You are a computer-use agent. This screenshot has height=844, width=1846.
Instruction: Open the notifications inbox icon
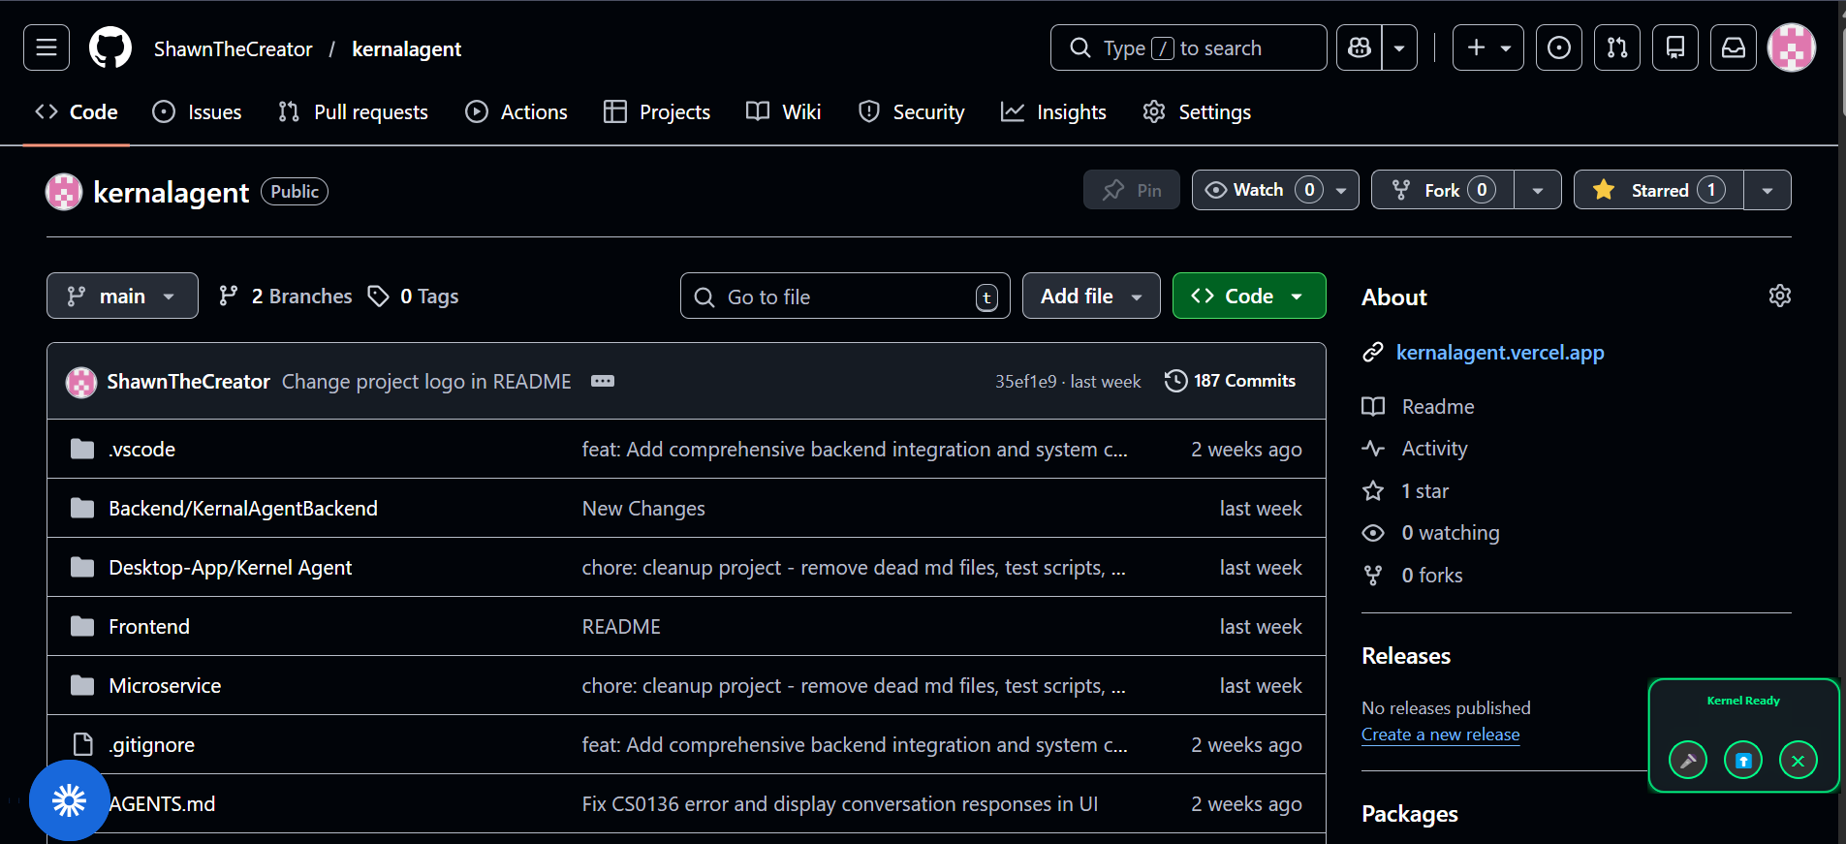[1734, 47]
